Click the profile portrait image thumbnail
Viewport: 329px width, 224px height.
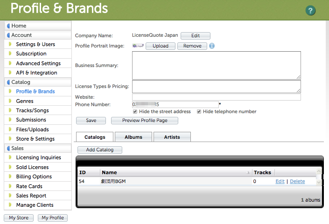[x=138, y=46]
